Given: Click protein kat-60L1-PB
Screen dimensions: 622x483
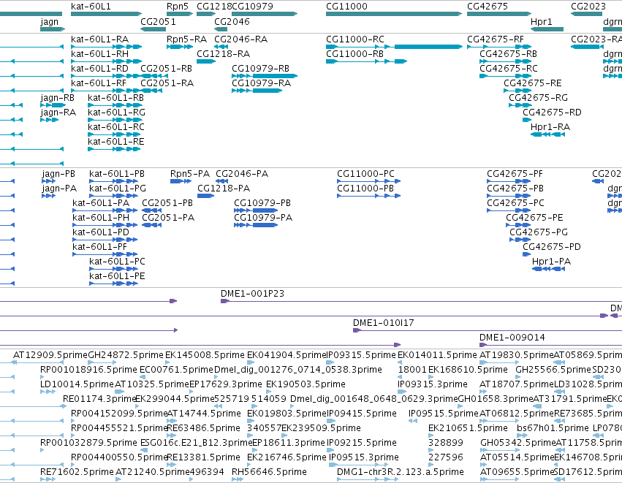Looking at the screenshot, I should pyautogui.click(x=117, y=174).
